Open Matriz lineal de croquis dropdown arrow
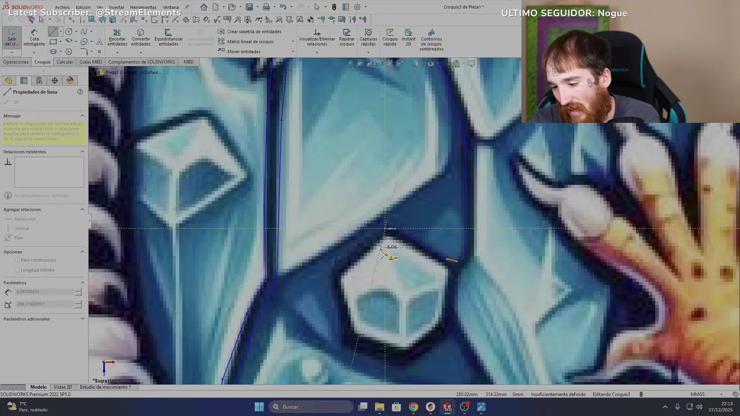 [x=293, y=42]
